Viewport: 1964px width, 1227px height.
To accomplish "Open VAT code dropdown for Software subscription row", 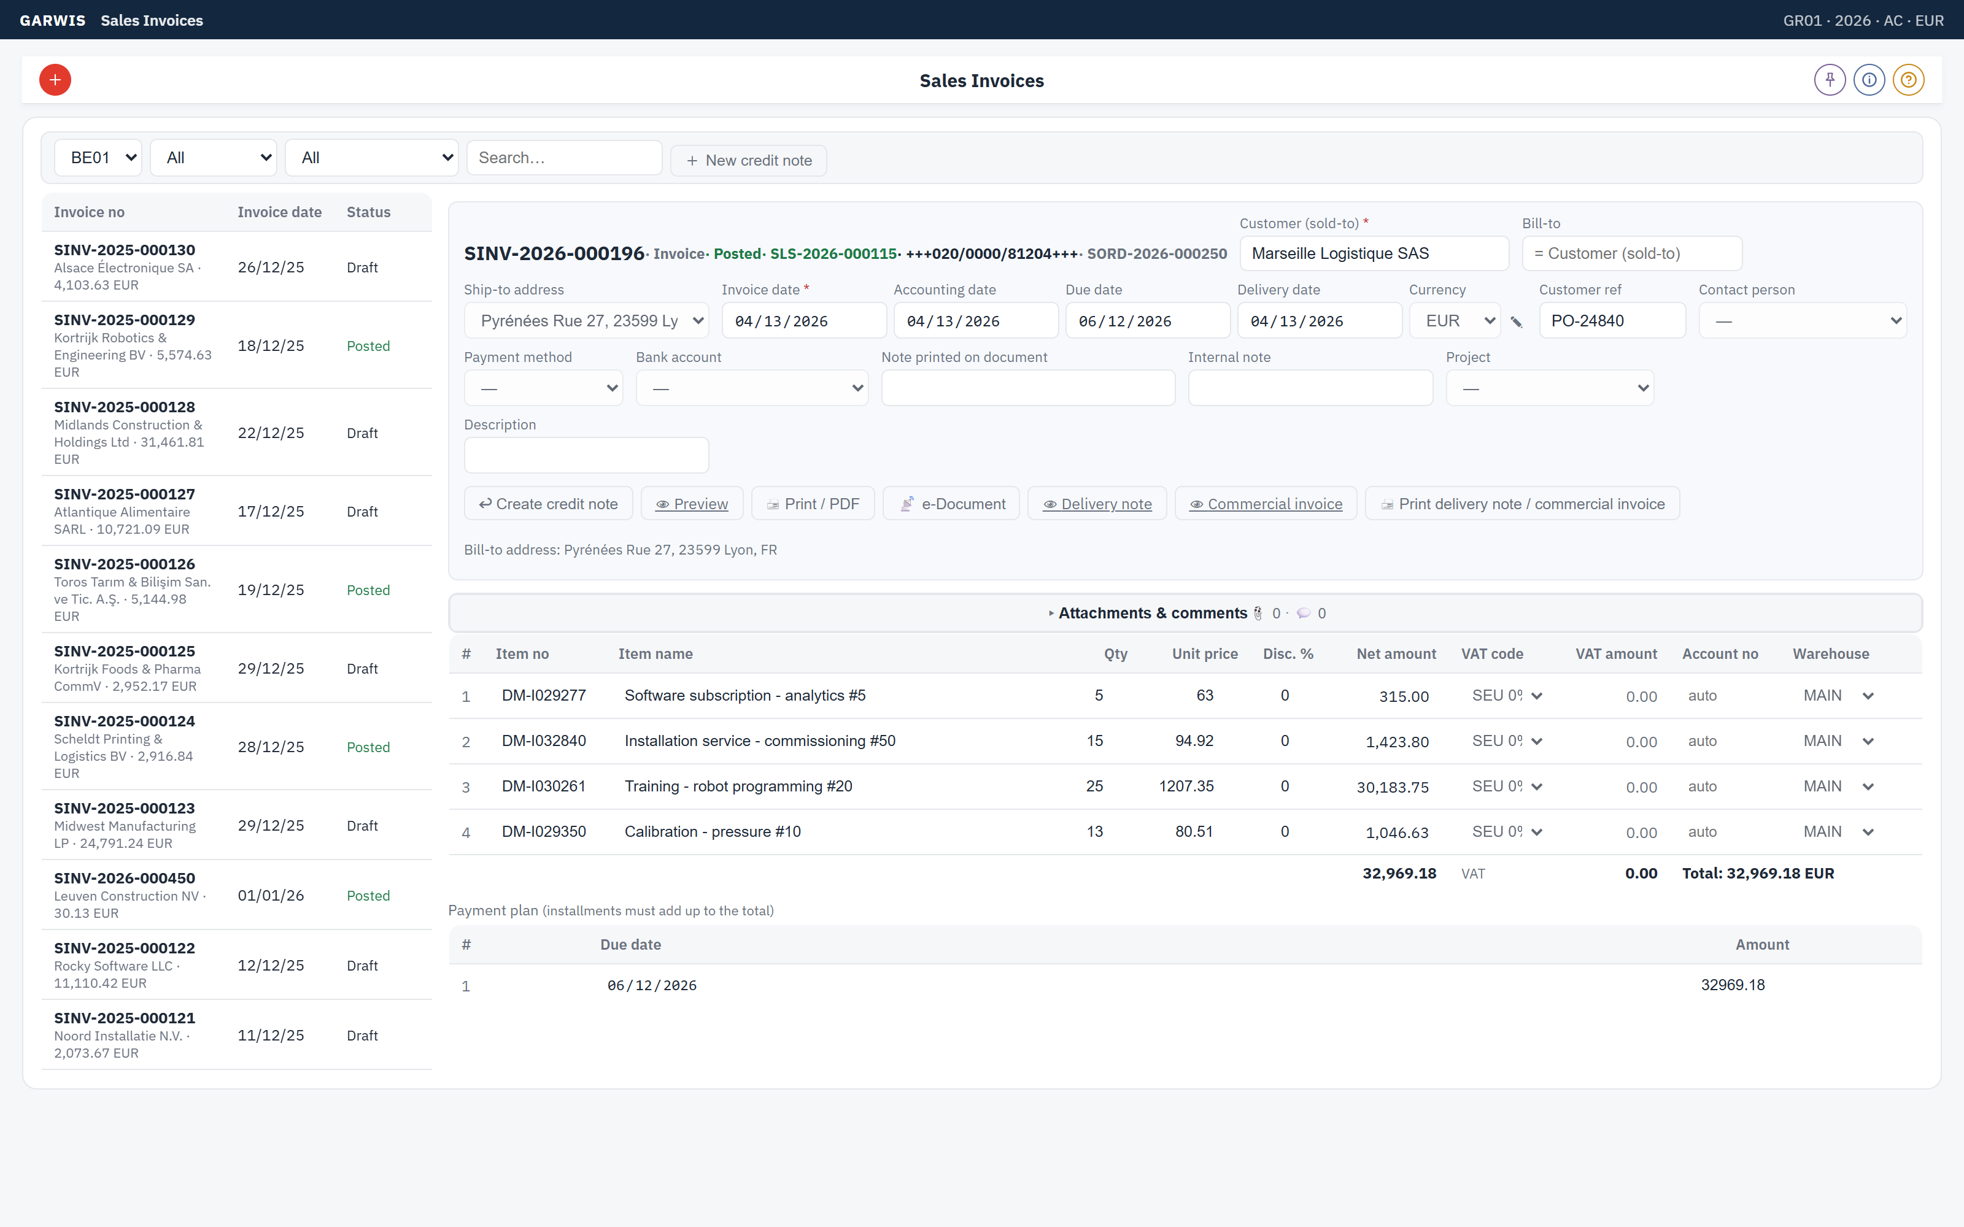I will pos(1507,696).
